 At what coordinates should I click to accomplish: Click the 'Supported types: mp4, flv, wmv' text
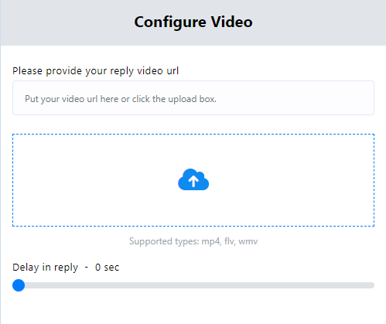click(x=193, y=241)
